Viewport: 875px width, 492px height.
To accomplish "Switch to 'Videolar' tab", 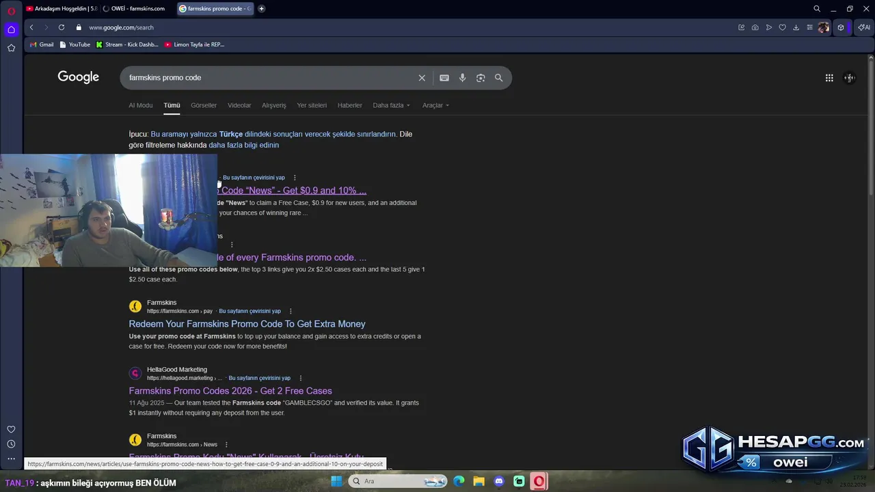I will pyautogui.click(x=239, y=105).
